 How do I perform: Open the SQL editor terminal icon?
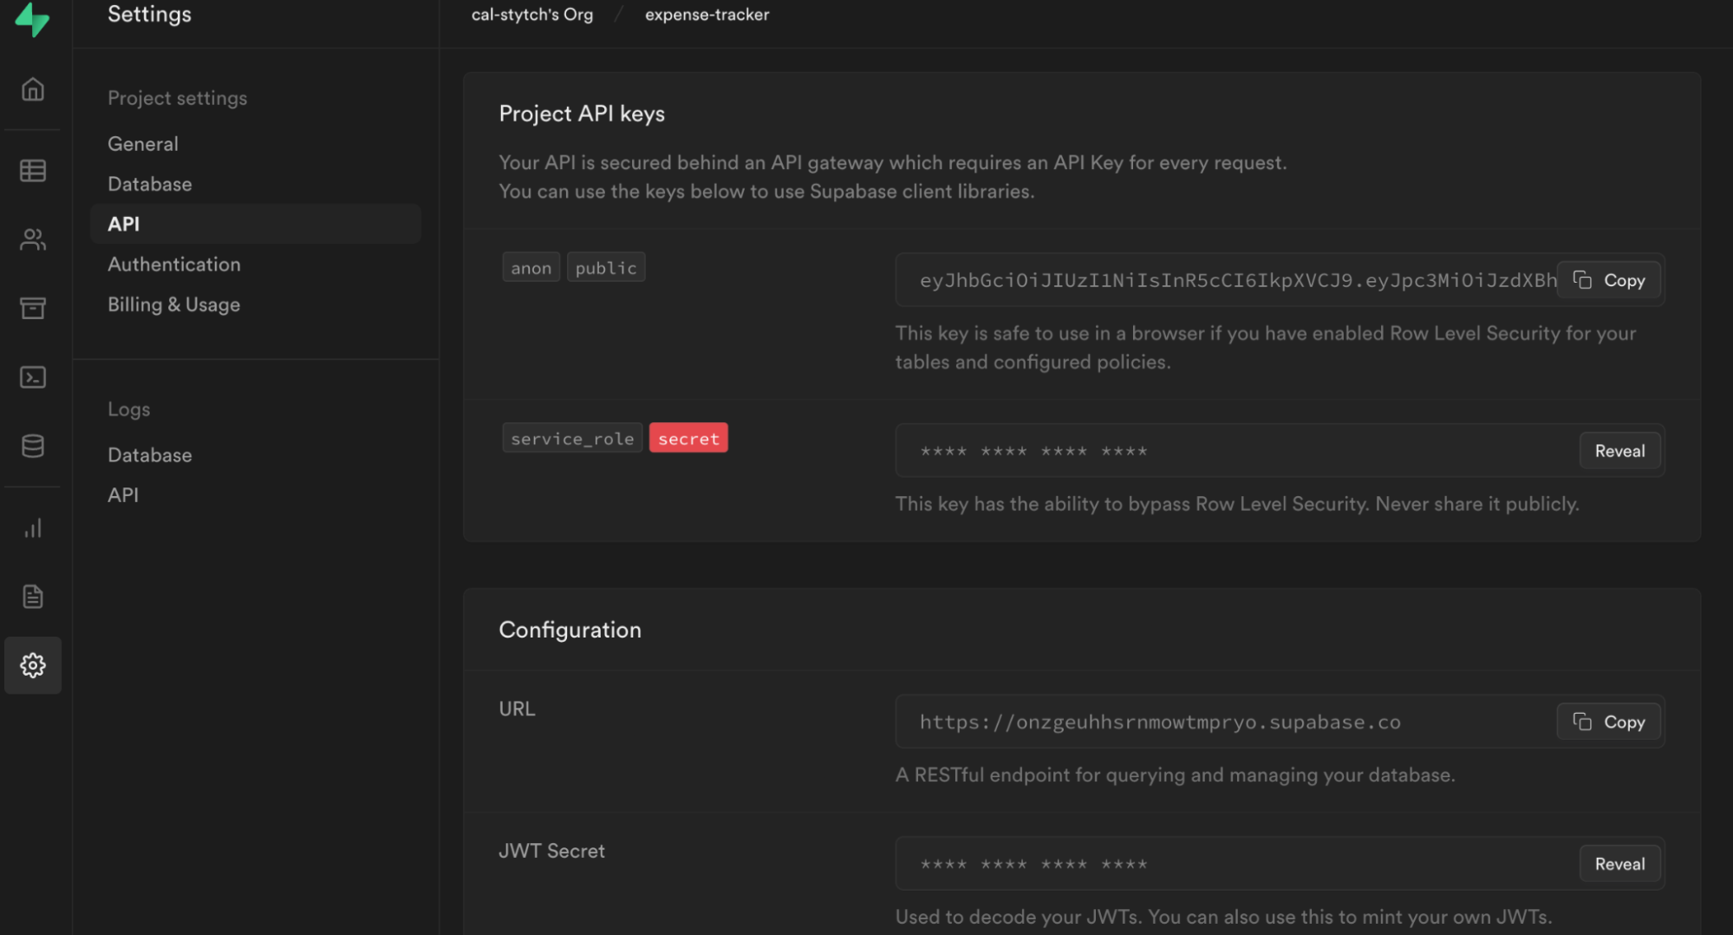(33, 377)
